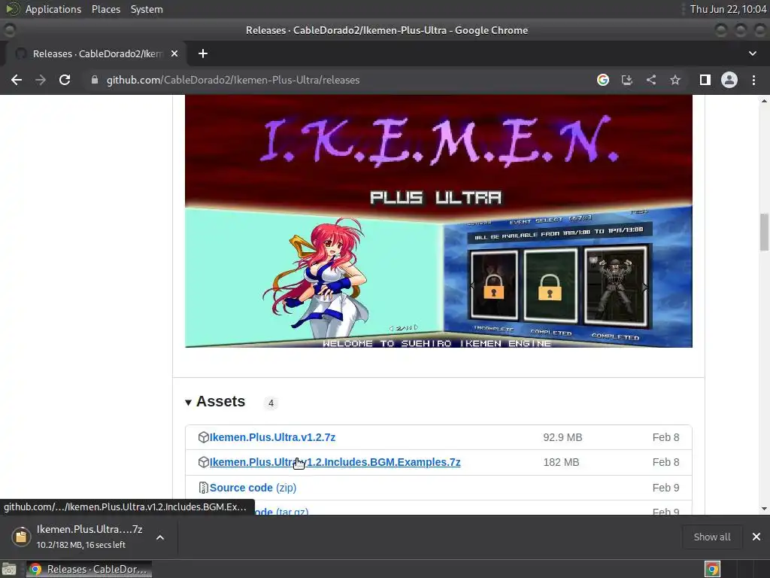Screen dimensions: 770x578
Task: Open the Google icon in address bar
Action: [603, 80]
